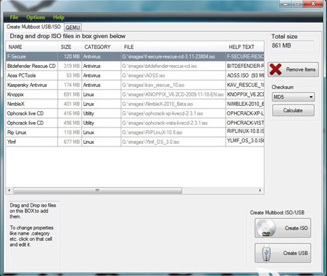Image resolution: width=327 pixels, height=276 pixels.
Task: Open the Options menu
Action: pyautogui.click(x=35, y=18)
